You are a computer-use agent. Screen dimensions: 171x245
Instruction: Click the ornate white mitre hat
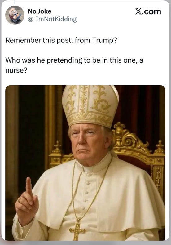90,105
